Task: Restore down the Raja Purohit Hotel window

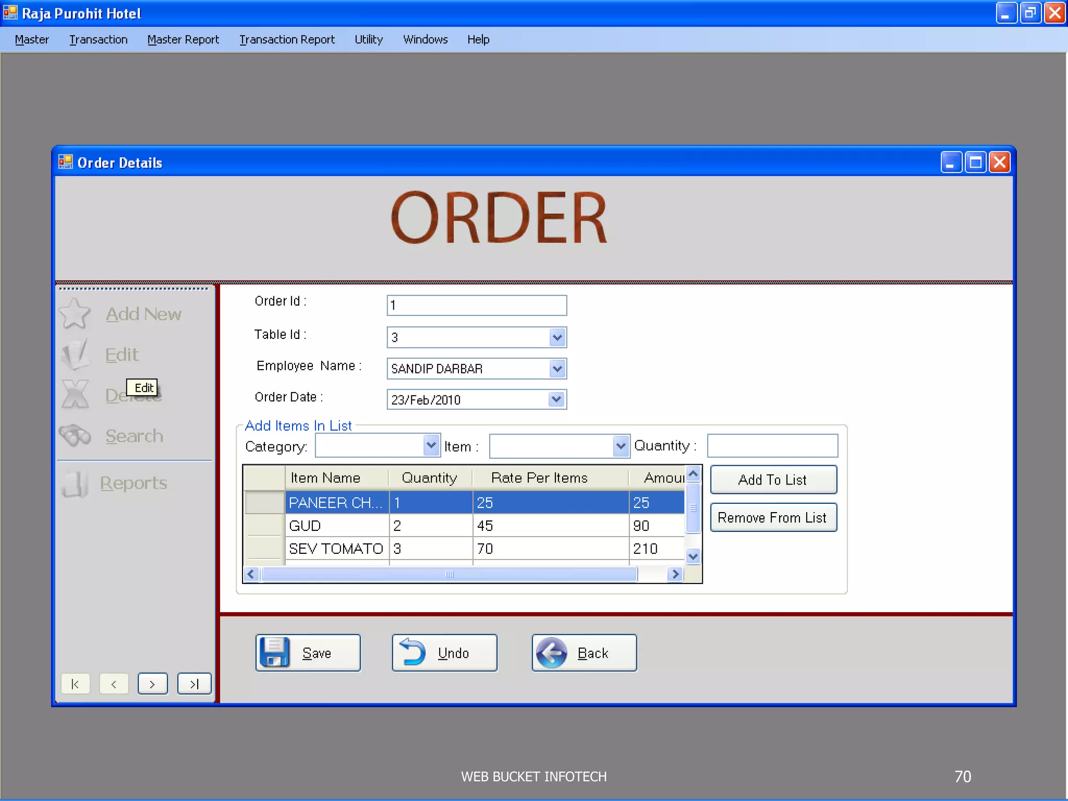Action: tap(1030, 13)
